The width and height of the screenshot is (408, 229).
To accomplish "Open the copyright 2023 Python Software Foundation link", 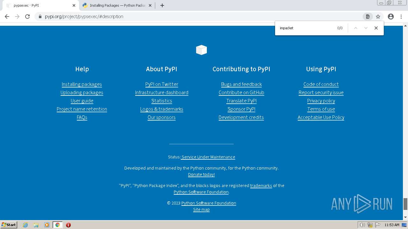I will 209,203.
